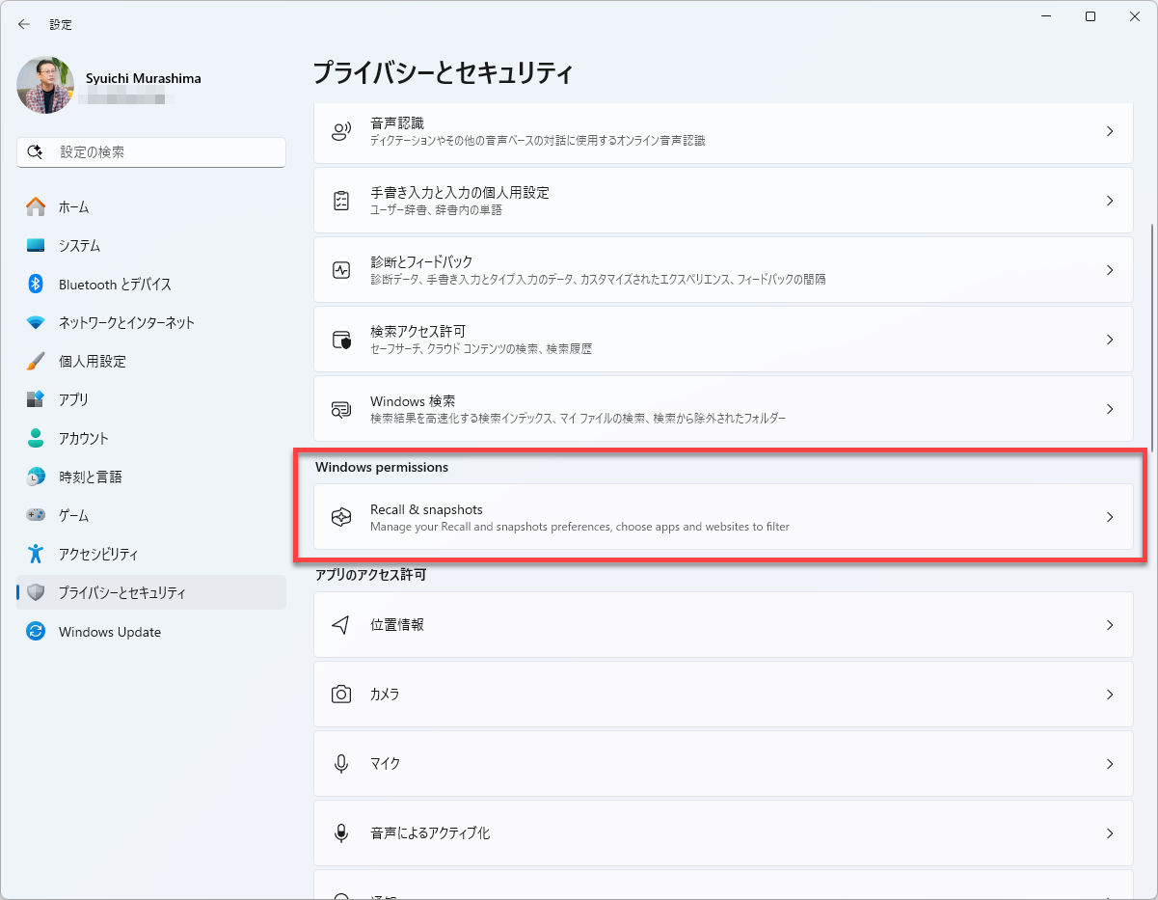
Task: Open 時刻と言語 category label
Action: (91, 477)
